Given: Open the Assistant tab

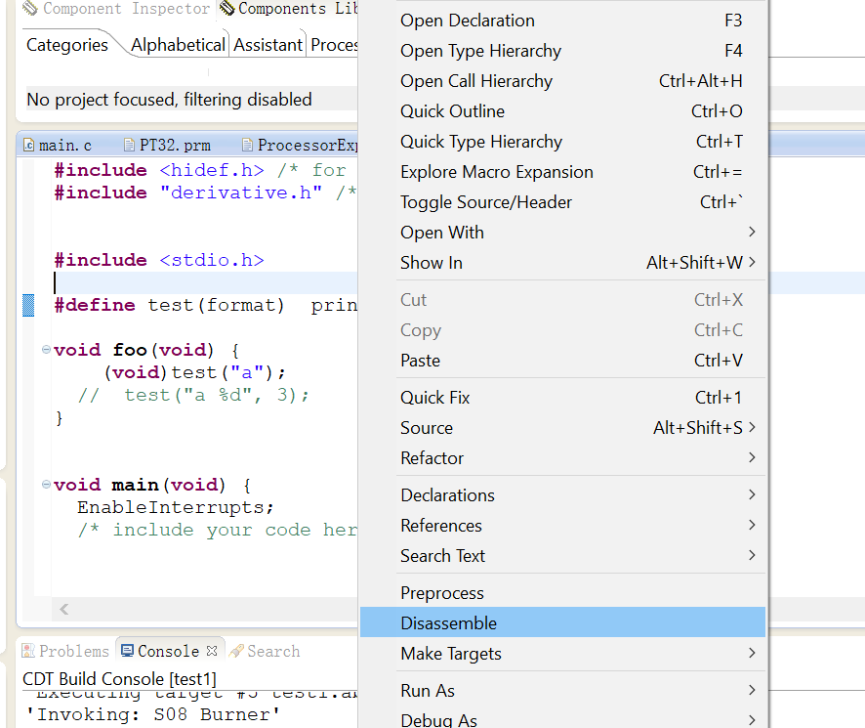Looking at the screenshot, I should pyautogui.click(x=268, y=45).
